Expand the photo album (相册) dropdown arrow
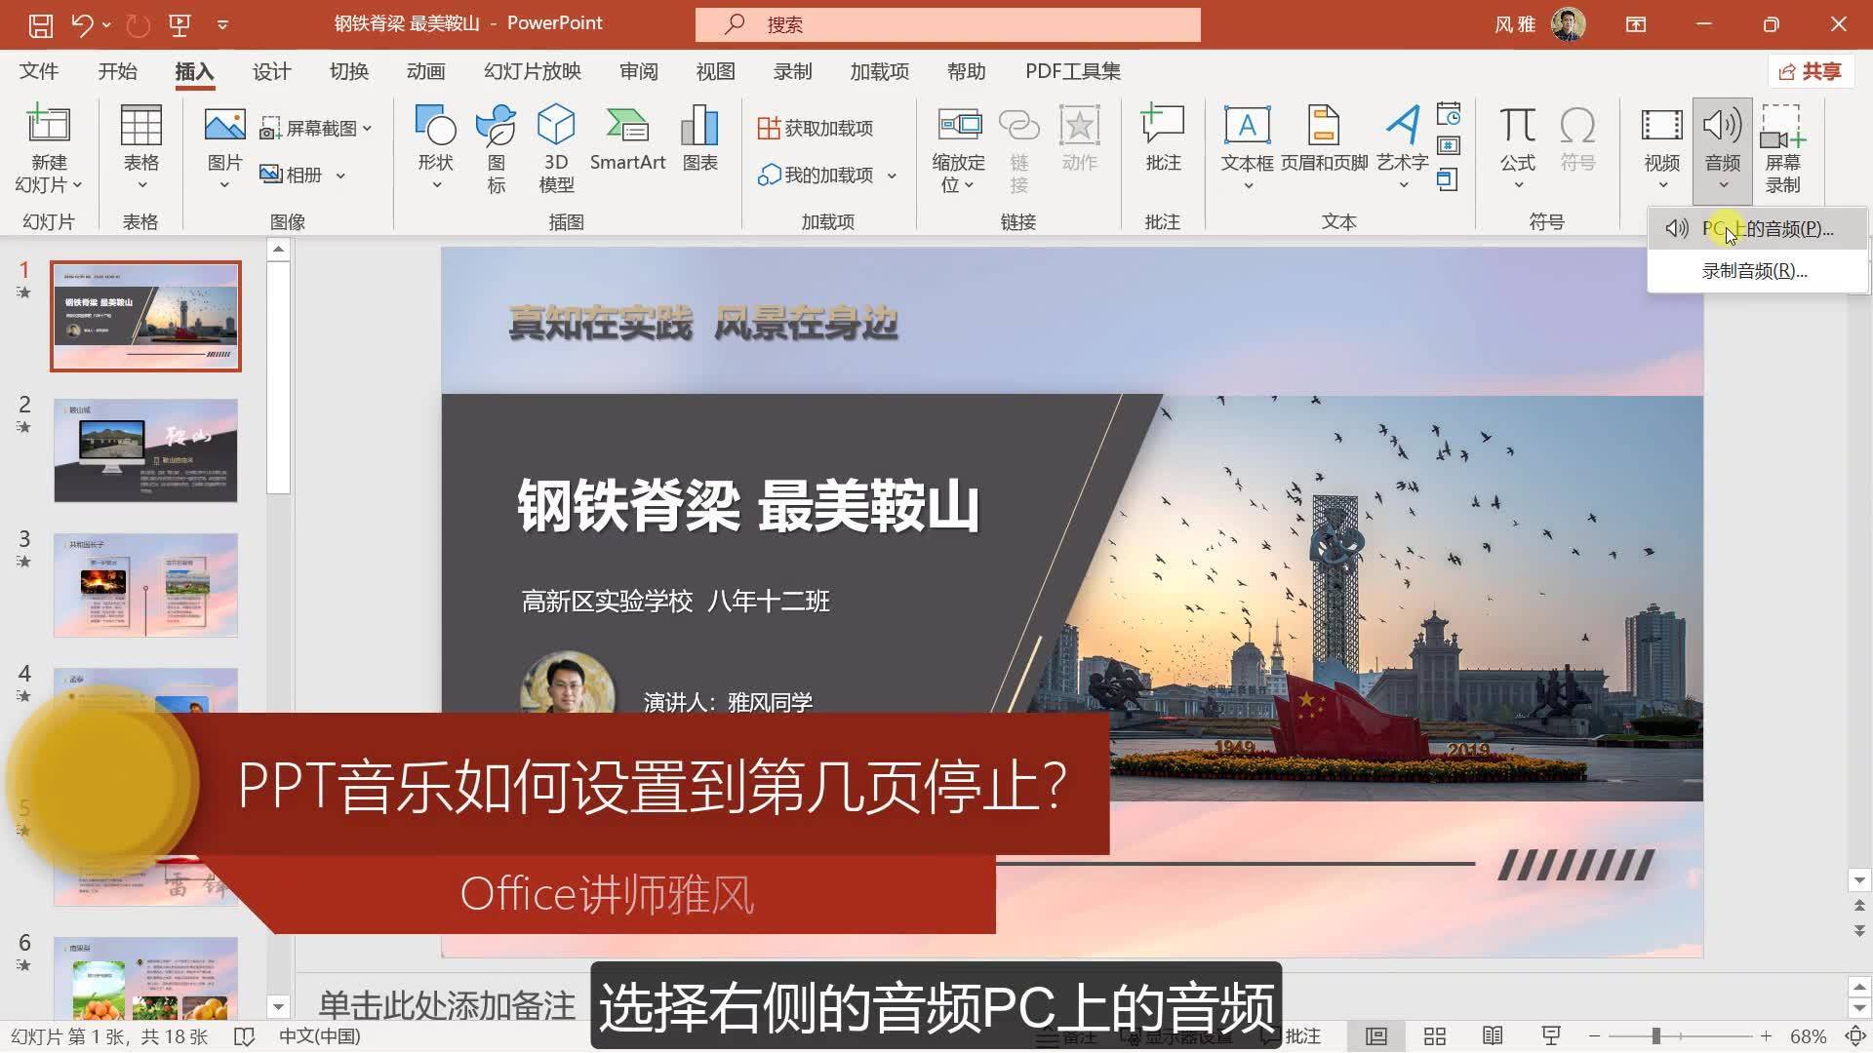Screen dimensions: 1873x1053 click(x=340, y=175)
